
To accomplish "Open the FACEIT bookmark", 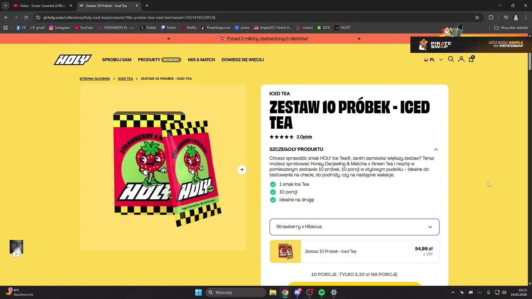I will [342, 28].
